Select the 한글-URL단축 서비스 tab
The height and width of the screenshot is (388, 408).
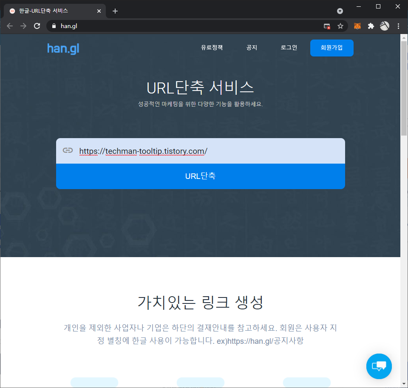[x=55, y=11]
